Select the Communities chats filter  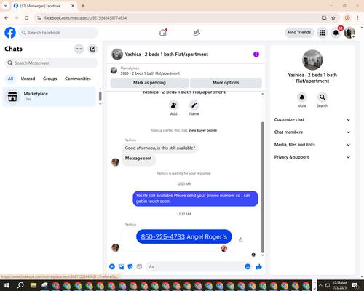78,79
